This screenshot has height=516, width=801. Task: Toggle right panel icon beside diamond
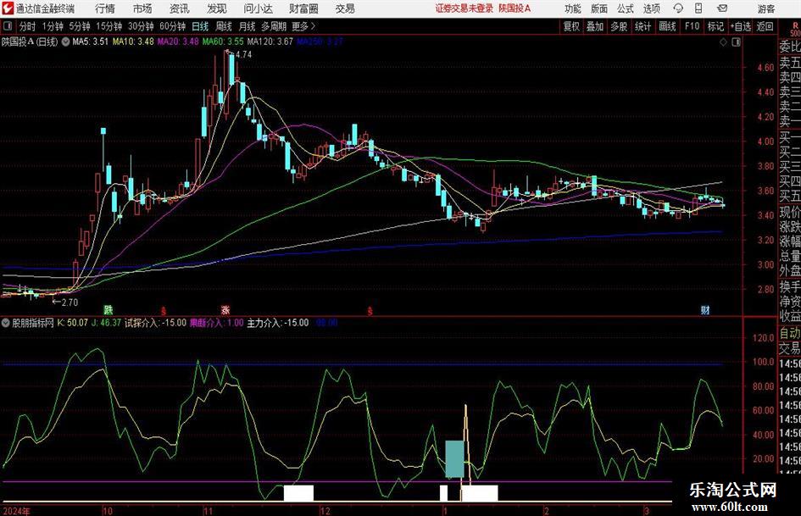tap(736, 42)
